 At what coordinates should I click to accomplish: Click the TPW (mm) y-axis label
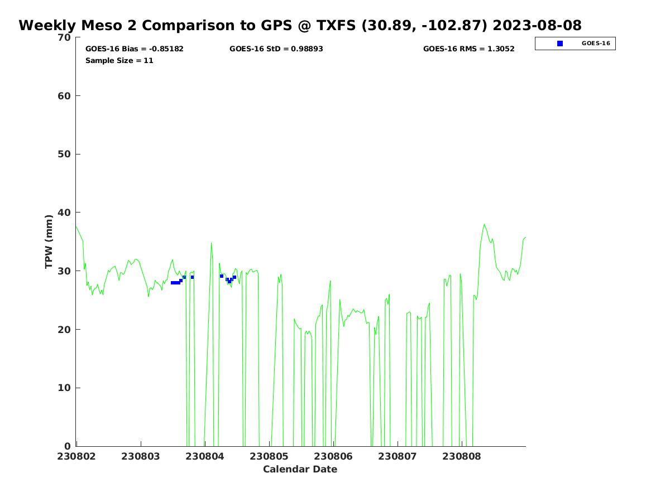pos(49,242)
